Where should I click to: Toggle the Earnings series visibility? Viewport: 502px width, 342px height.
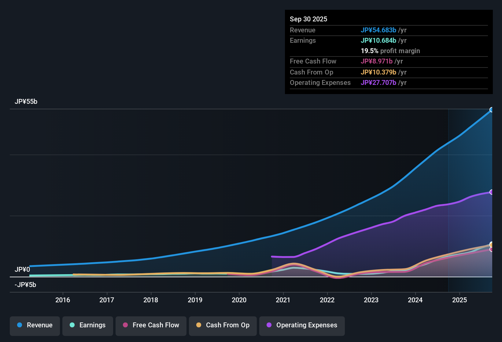coord(88,325)
